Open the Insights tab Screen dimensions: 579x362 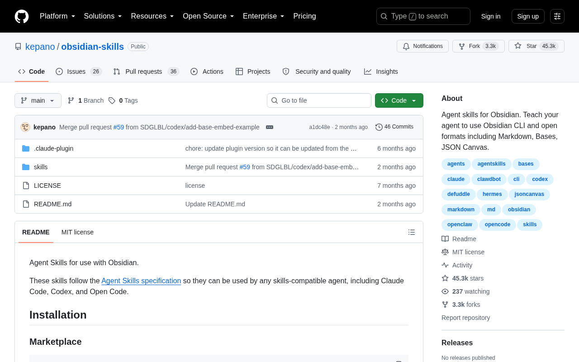click(381, 71)
